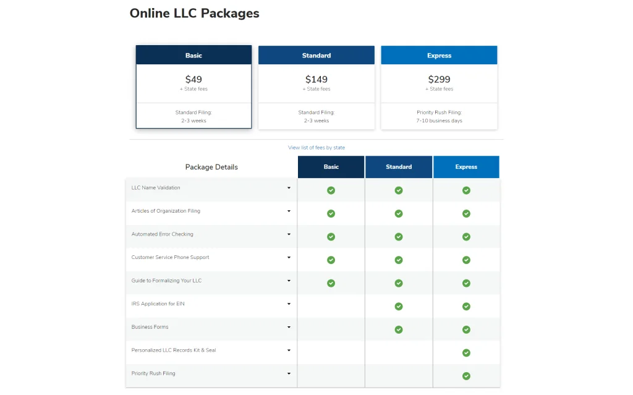The width and height of the screenshot is (633, 395).
Task: Click Standard checkmark for IRS Application for EIN
Action: (399, 306)
